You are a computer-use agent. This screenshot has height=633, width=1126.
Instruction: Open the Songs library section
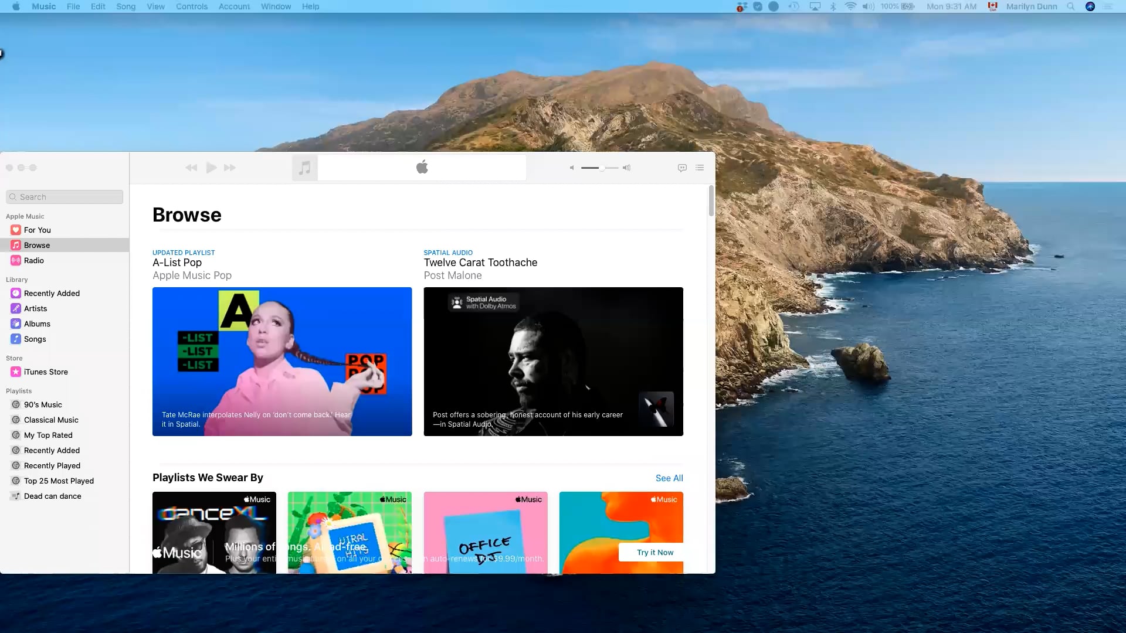coord(35,339)
